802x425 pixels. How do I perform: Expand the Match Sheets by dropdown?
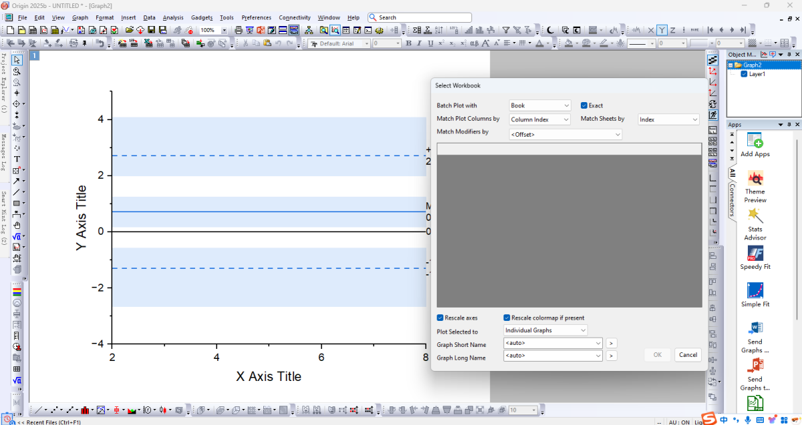click(x=668, y=119)
